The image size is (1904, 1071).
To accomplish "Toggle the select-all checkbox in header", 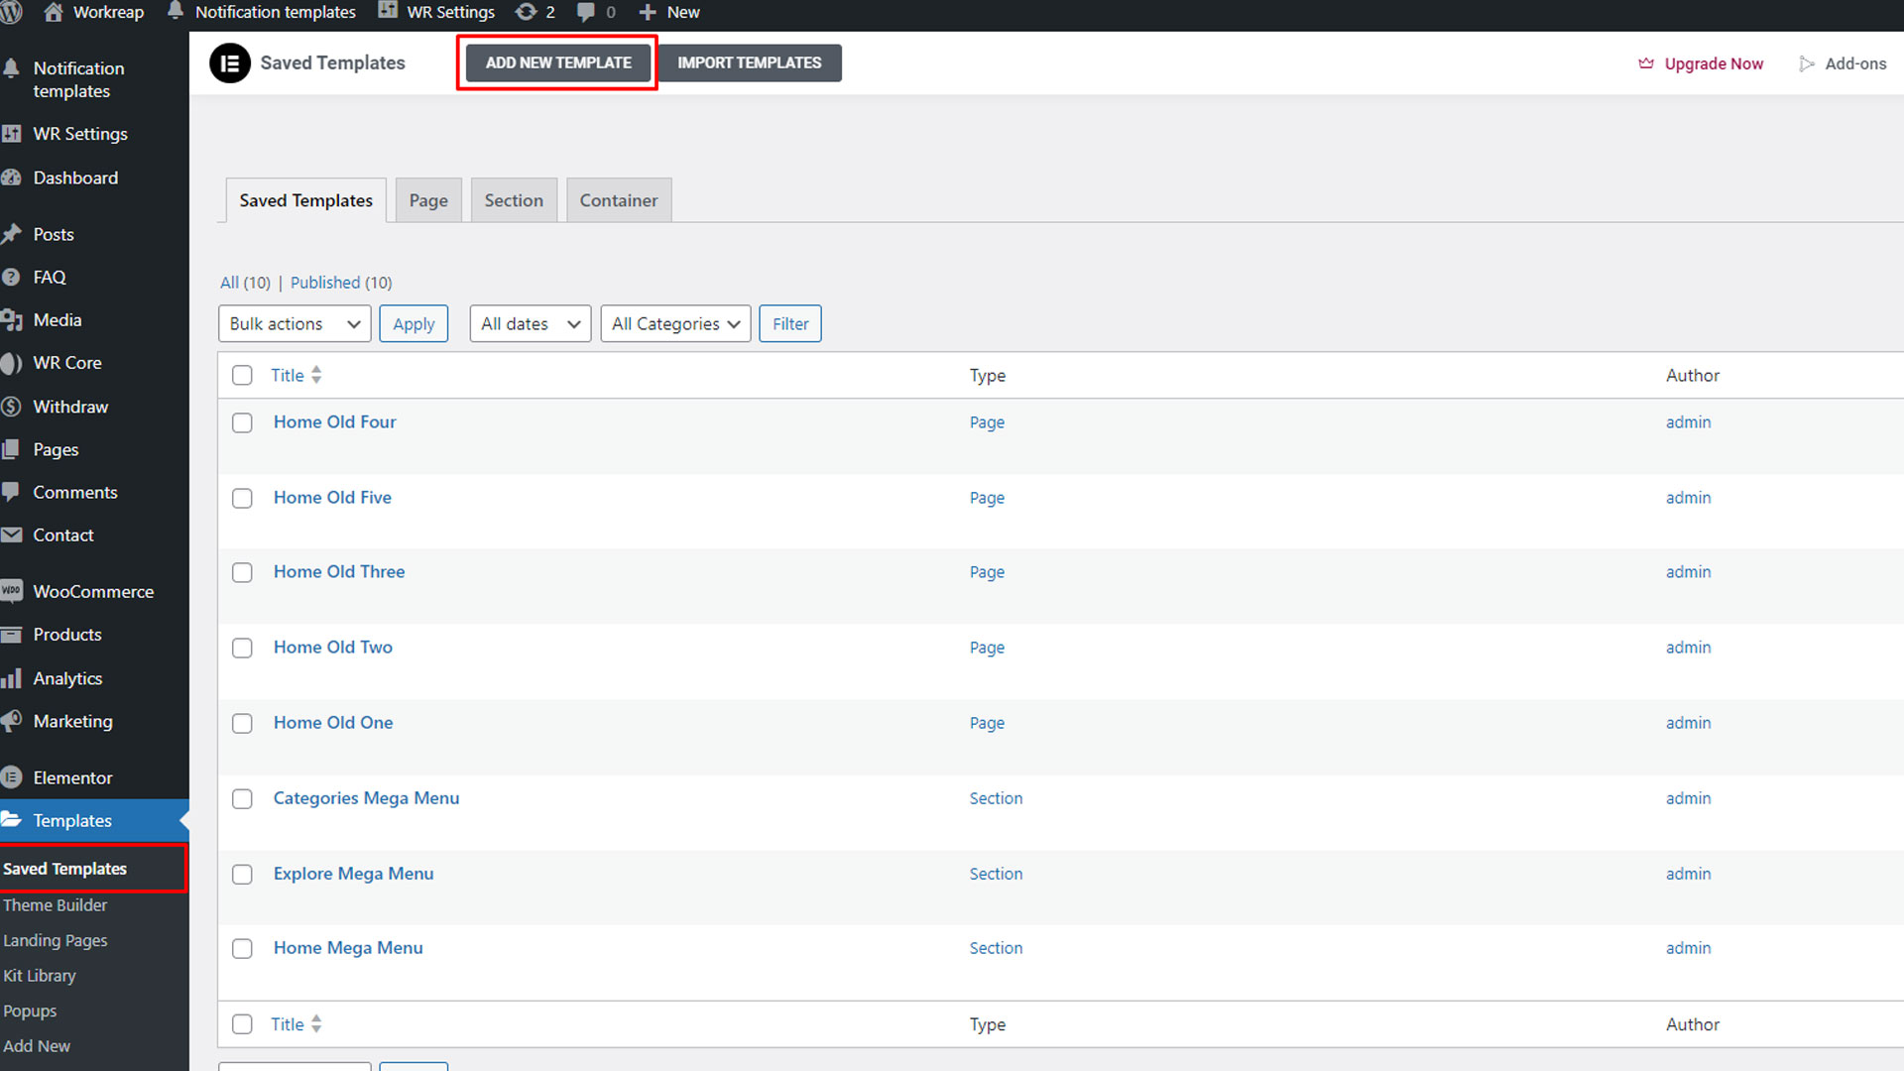I will point(242,375).
